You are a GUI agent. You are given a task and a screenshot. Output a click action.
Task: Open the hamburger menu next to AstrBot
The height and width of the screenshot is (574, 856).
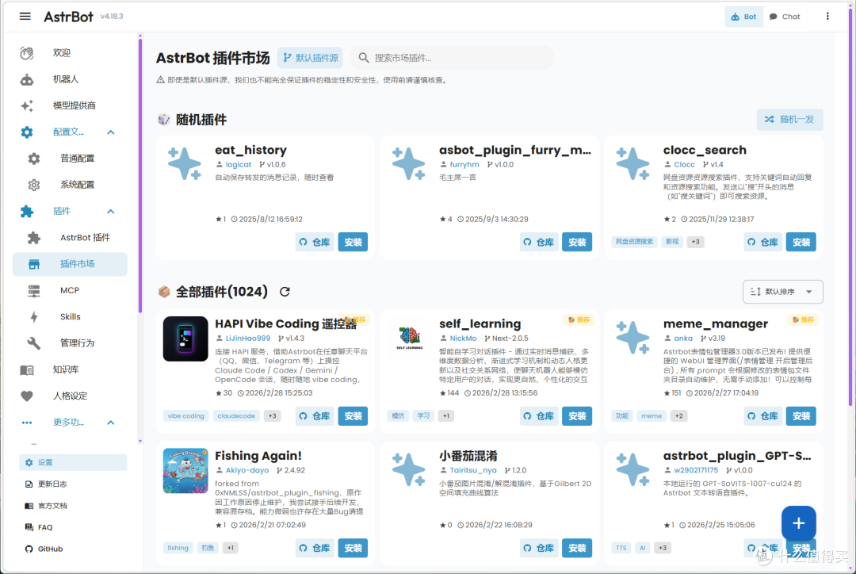coord(25,17)
